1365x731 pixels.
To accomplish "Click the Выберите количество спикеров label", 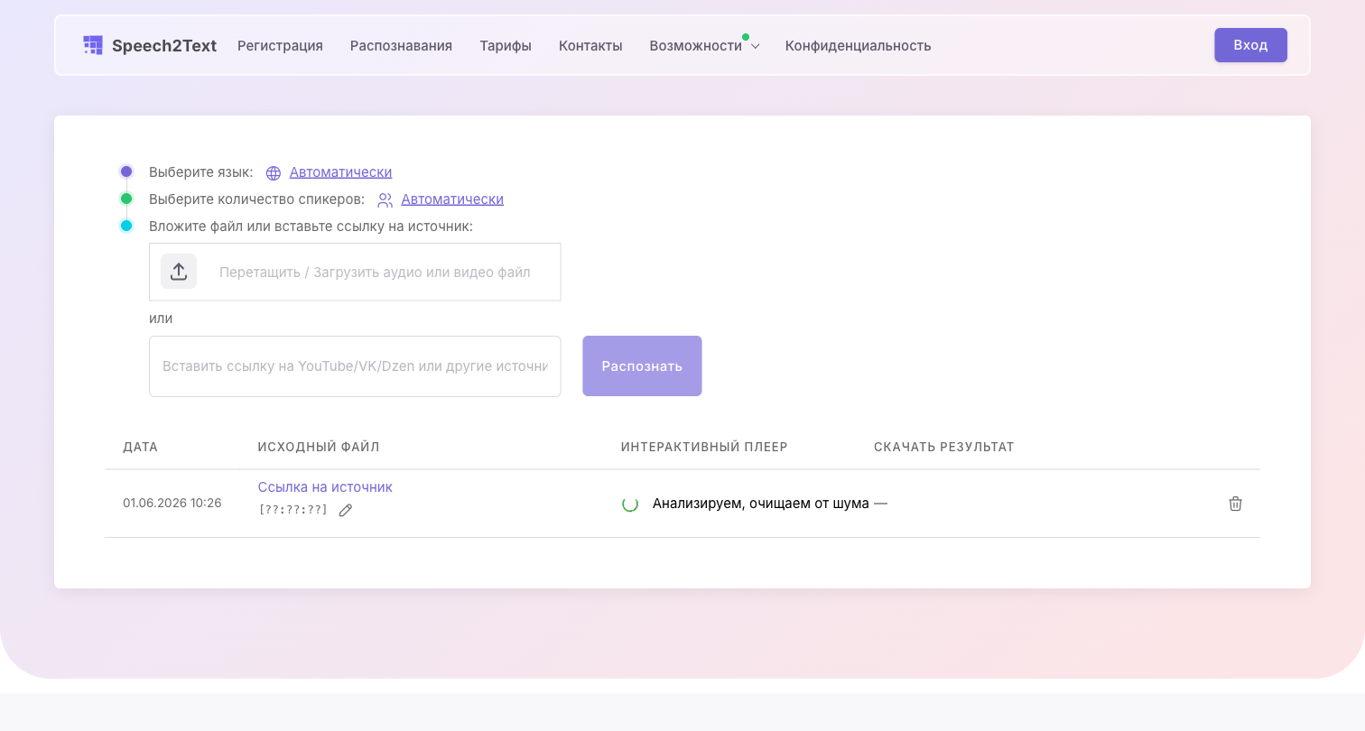I will 257,199.
